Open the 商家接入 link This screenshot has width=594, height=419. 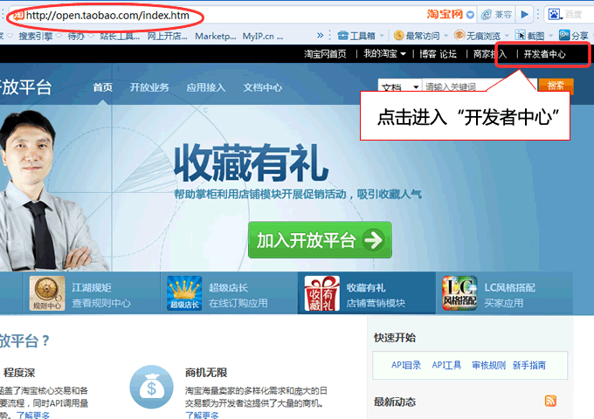tap(490, 54)
